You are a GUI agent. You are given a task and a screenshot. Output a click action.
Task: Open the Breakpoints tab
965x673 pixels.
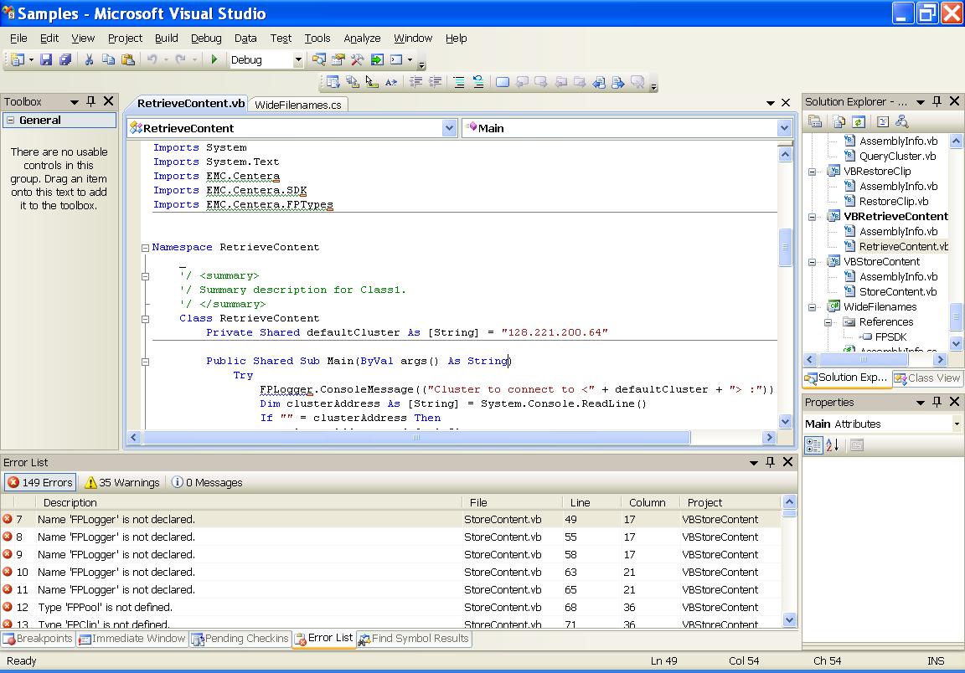click(39, 639)
